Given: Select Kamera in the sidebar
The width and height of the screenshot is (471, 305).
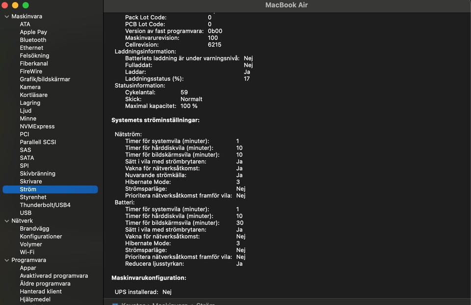Looking at the screenshot, I should point(30,87).
